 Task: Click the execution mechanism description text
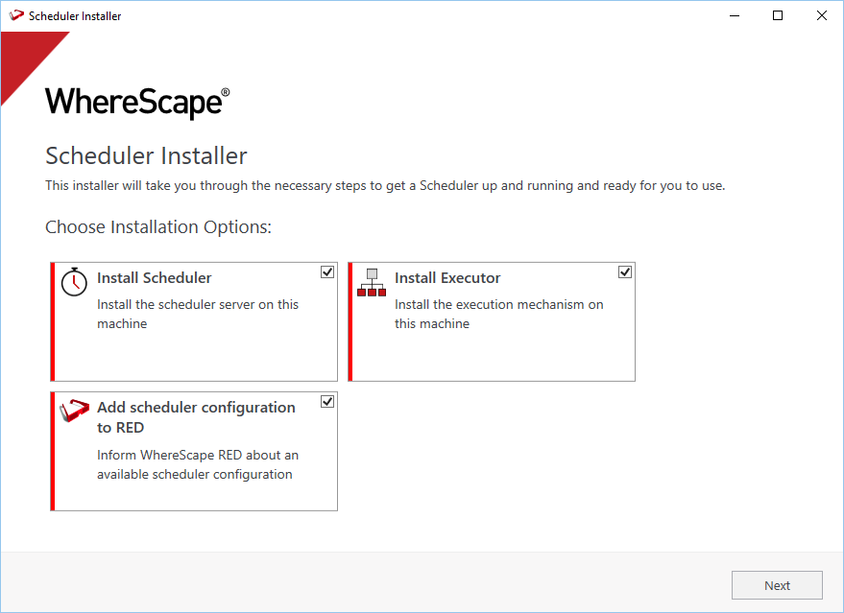(498, 314)
